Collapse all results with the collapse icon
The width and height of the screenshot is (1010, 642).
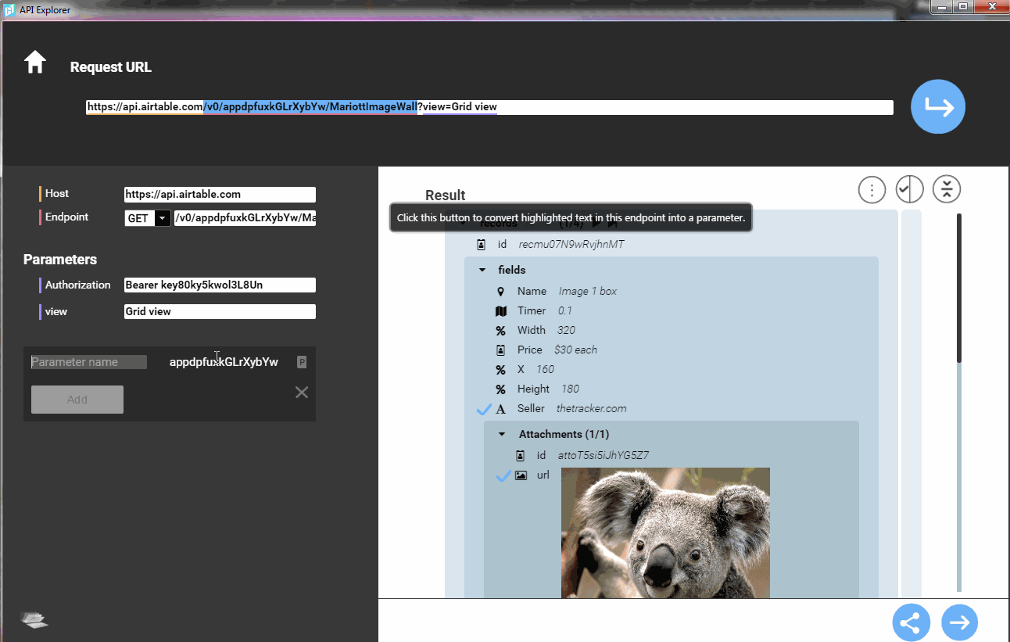tap(947, 189)
